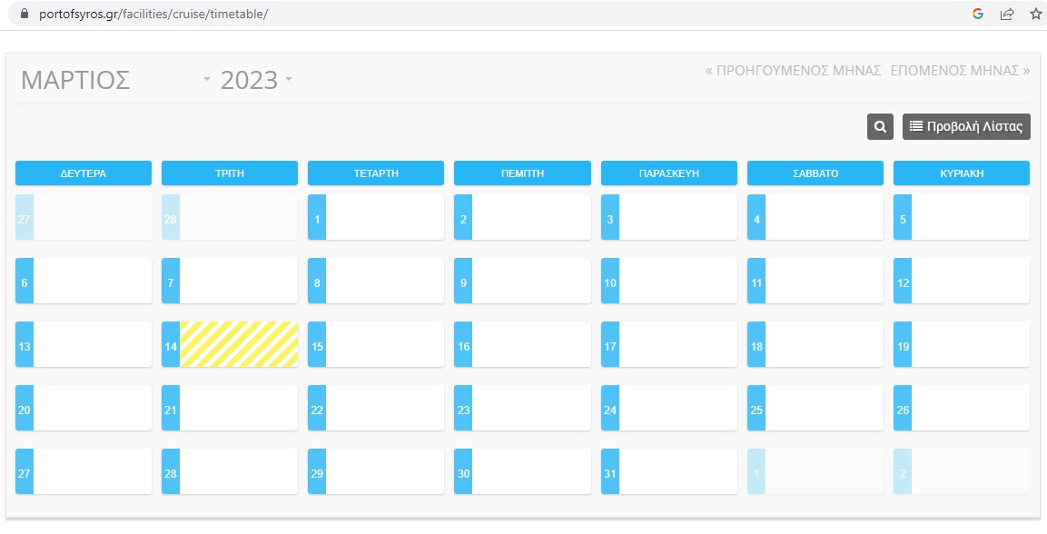The image size is (1047, 534).
Task: Click the ΤΕΤΑΡΤΗ day header
Action: [376, 173]
